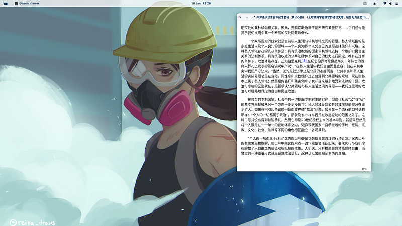Minimize the e-book viewer window
Screen dimensions: 402x226
point(247,17)
